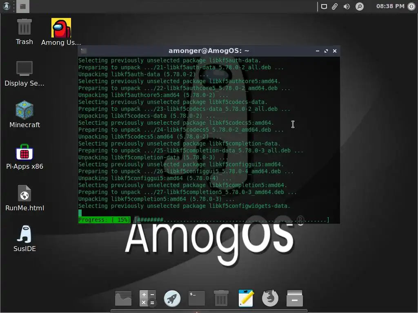Open Display Settings desktop icon
418x313 pixels.
(x=24, y=73)
